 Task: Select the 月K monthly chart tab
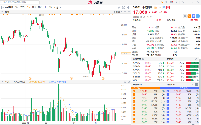pos(40,7)
